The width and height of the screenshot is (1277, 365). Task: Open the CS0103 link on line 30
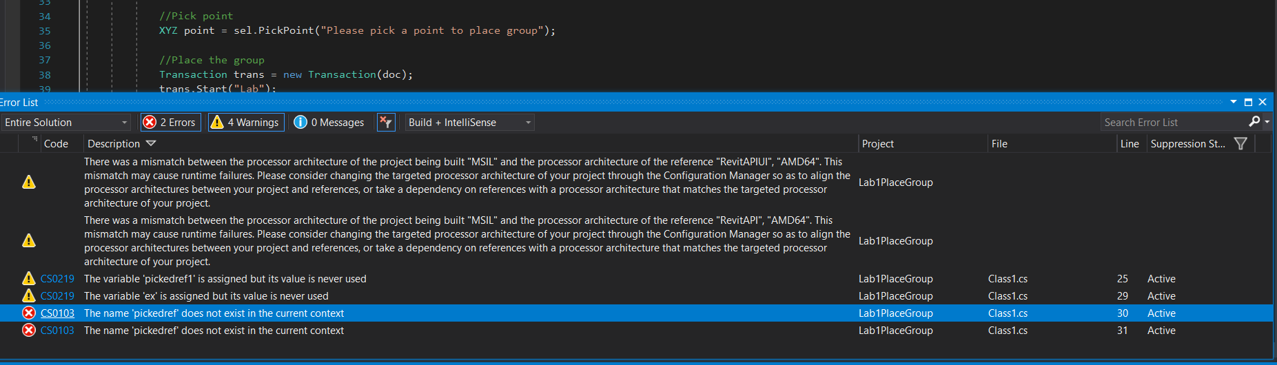(57, 313)
